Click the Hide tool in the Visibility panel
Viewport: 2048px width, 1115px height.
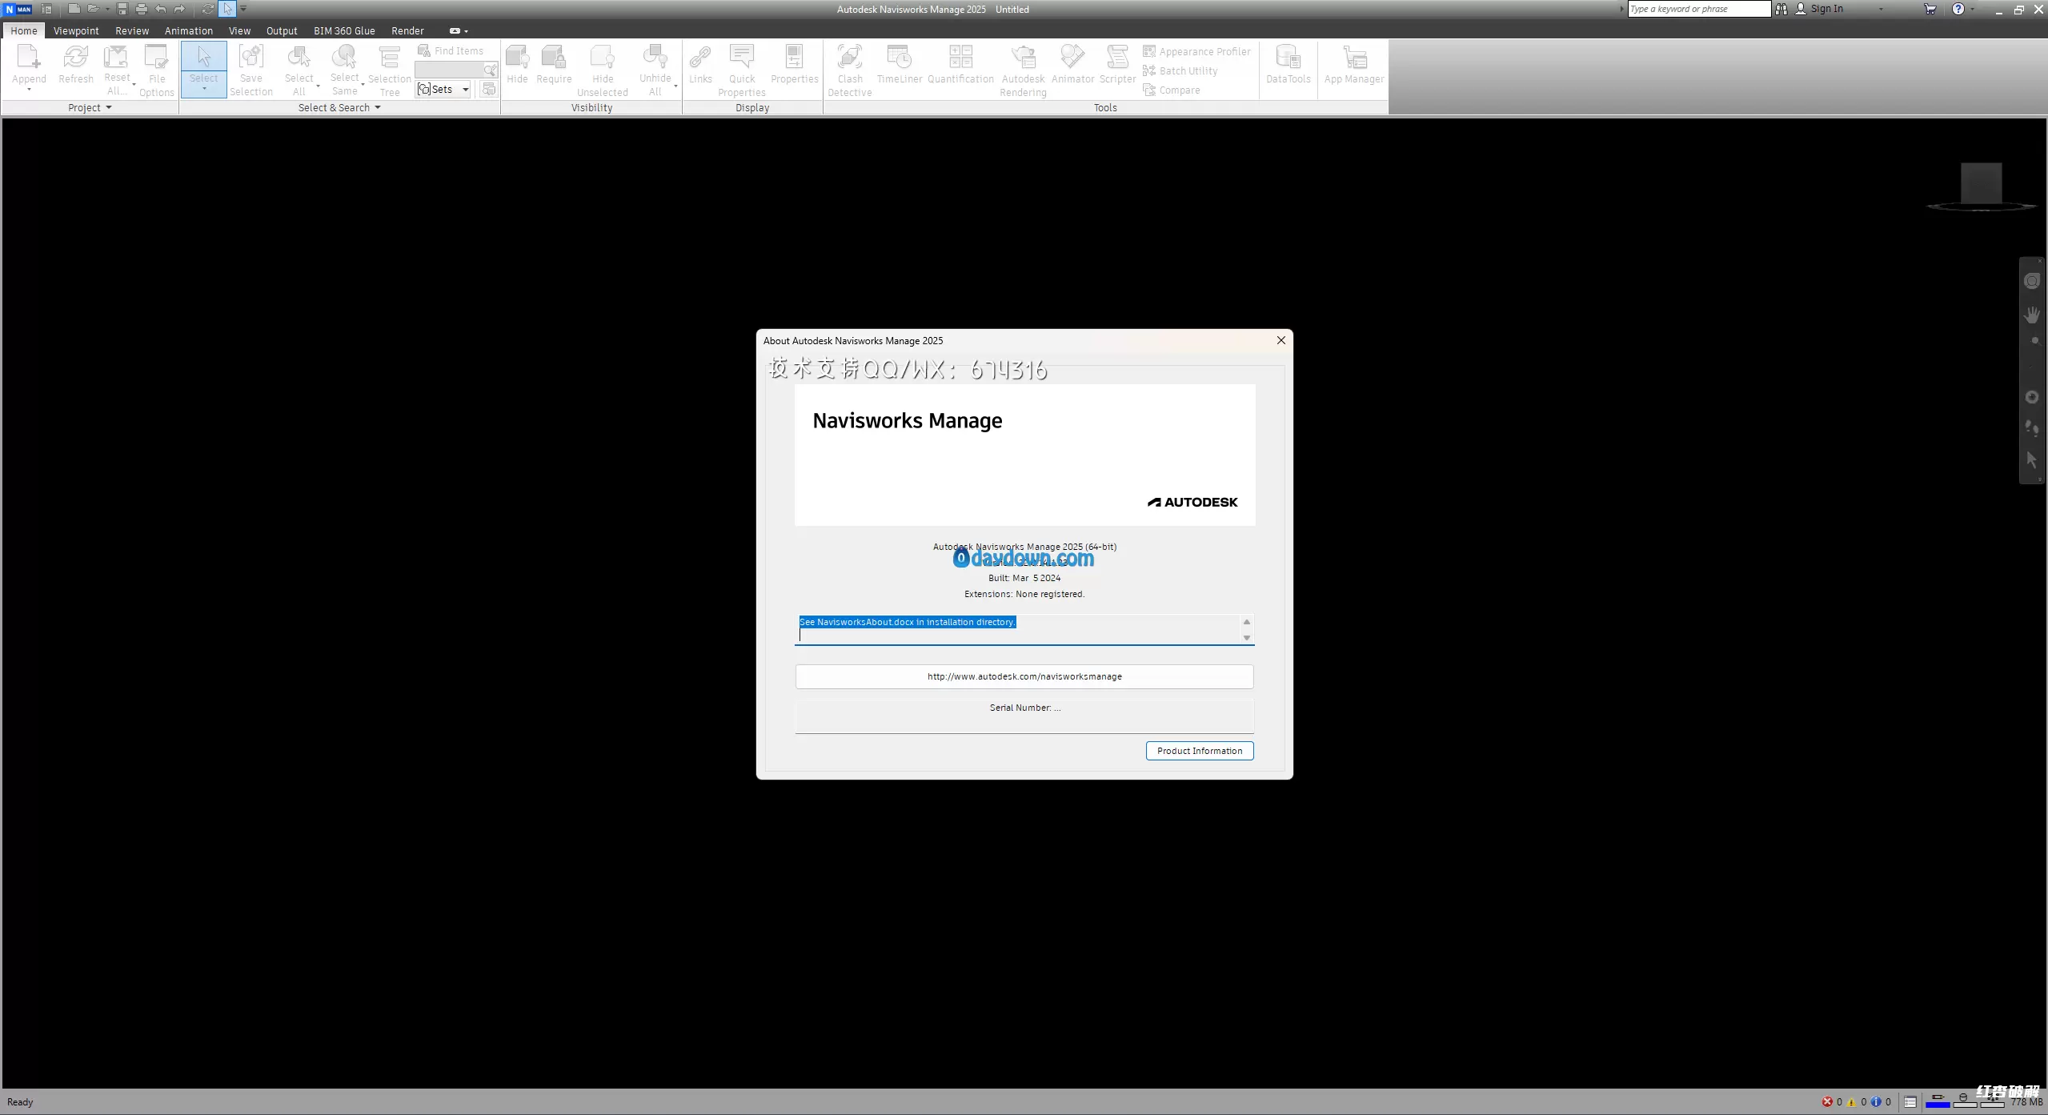coord(517,64)
